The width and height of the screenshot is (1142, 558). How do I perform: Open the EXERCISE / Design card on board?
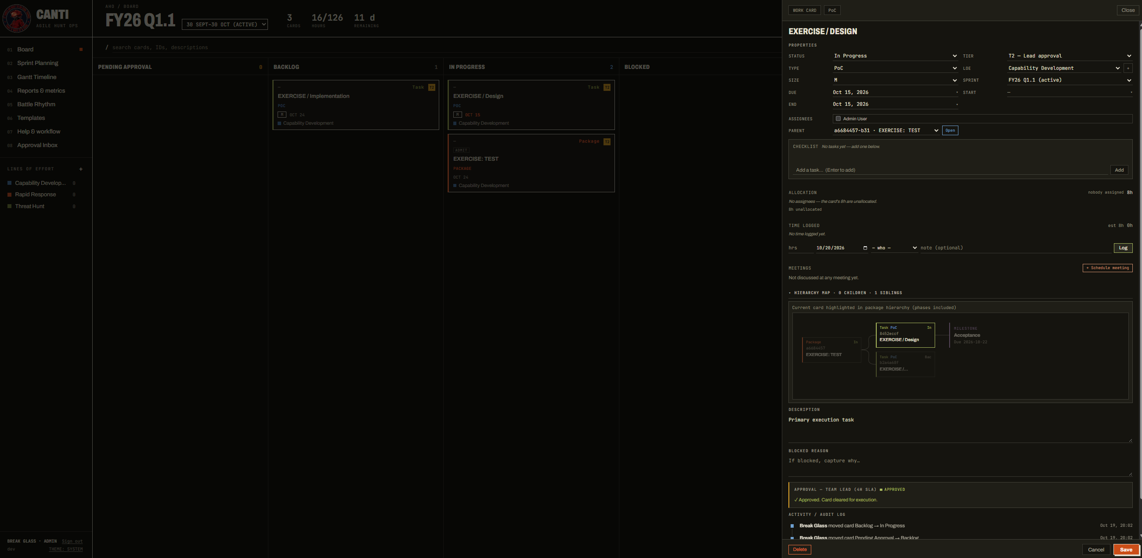pos(531,105)
